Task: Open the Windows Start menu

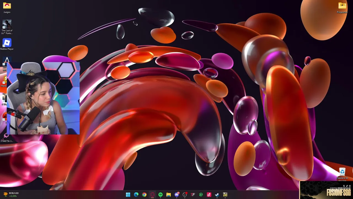Action: [x=128, y=195]
